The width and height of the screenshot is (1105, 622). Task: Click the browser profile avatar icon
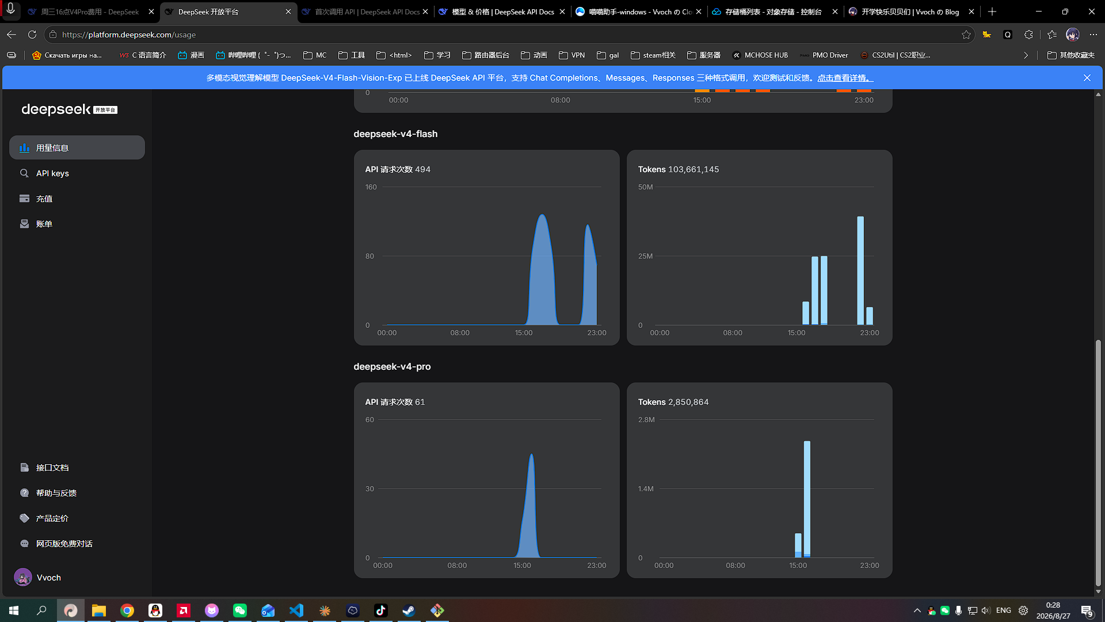[x=1072, y=35]
